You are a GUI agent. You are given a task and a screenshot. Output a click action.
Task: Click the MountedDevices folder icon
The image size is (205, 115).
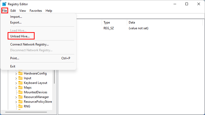click(20, 92)
